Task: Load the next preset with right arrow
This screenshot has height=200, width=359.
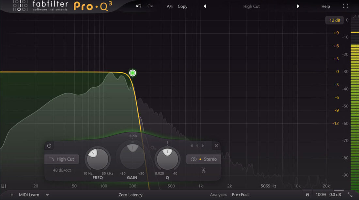Action: [x=298, y=6]
